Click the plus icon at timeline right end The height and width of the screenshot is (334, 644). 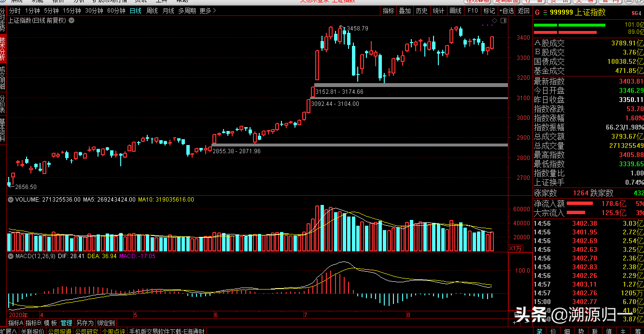(x=513, y=322)
